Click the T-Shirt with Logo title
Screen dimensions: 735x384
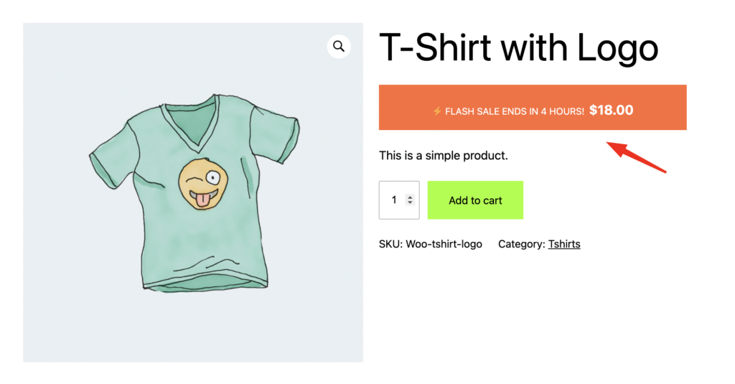tap(518, 48)
